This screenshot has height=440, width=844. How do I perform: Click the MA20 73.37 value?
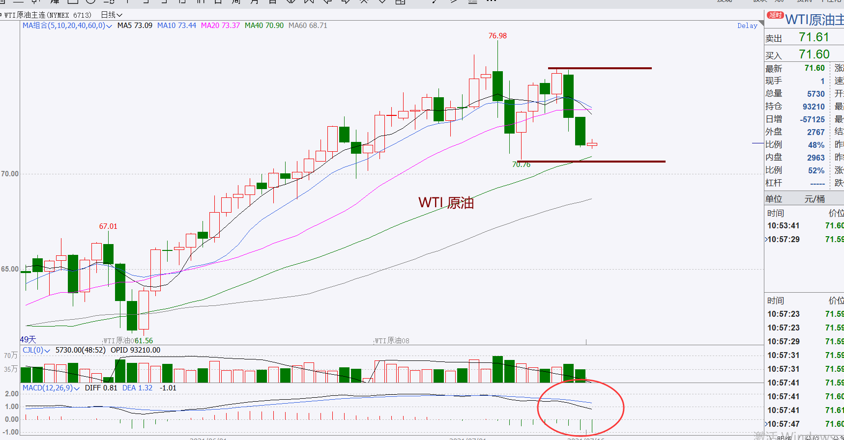[x=220, y=26]
